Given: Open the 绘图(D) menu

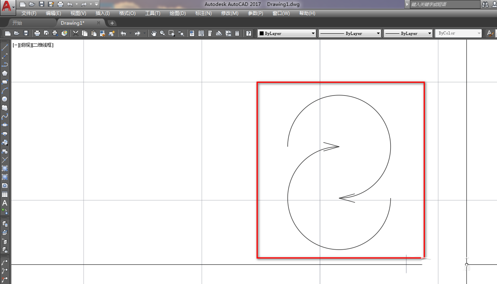Looking at the screenshot, I should point(178,13).
